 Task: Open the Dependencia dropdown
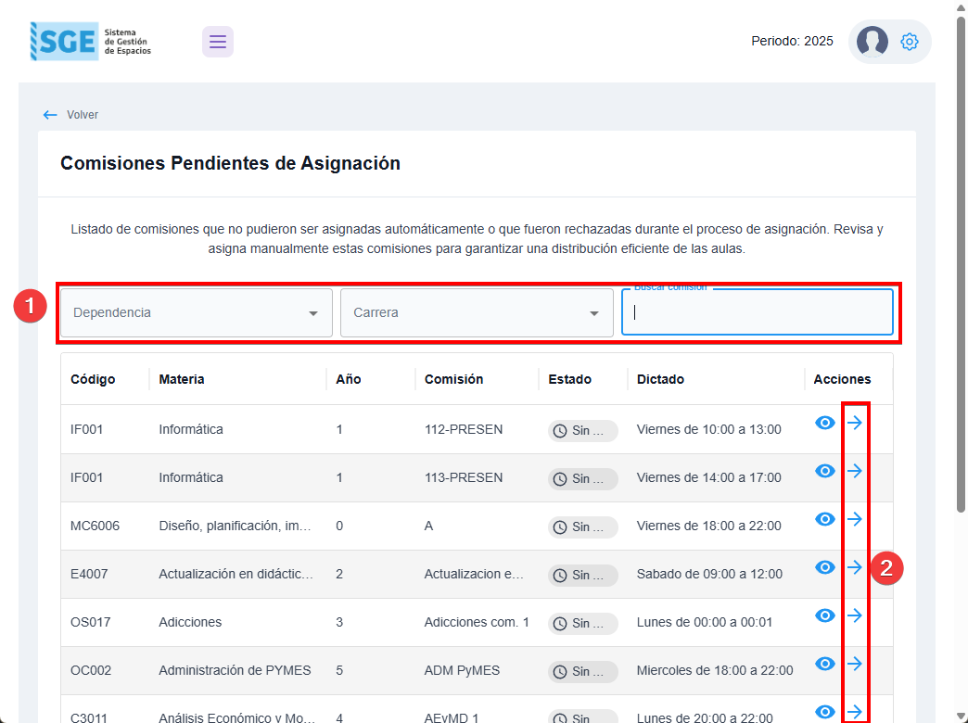pos(197,312)
